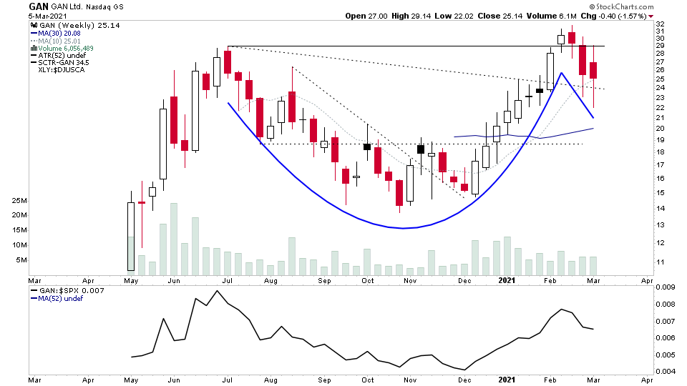Click the '5M' volume scale label
This screenshot has height=386, width=687.
21,260
